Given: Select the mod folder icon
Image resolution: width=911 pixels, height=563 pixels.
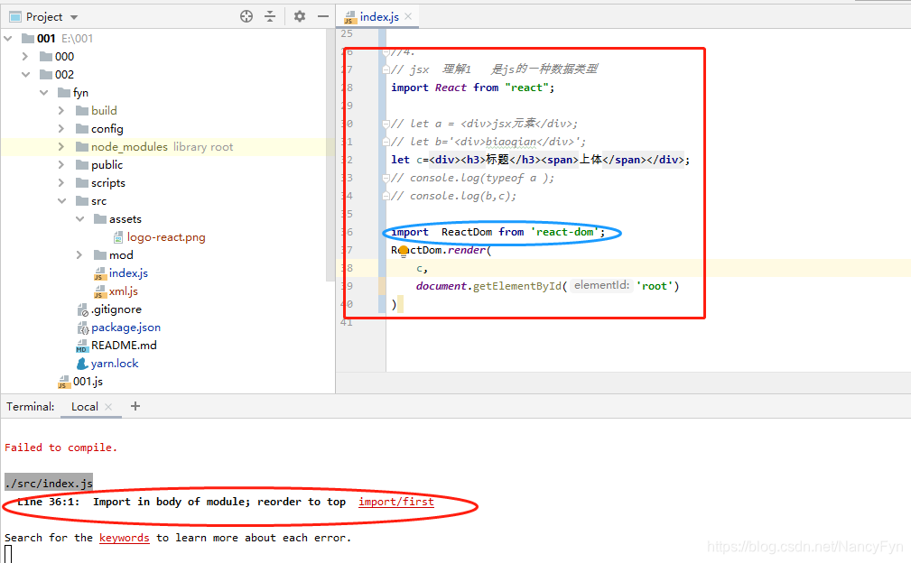Looking at the screenshot, I should point(100,254).
